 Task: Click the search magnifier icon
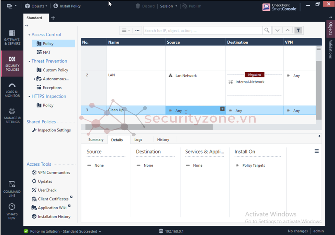(267, 30)
